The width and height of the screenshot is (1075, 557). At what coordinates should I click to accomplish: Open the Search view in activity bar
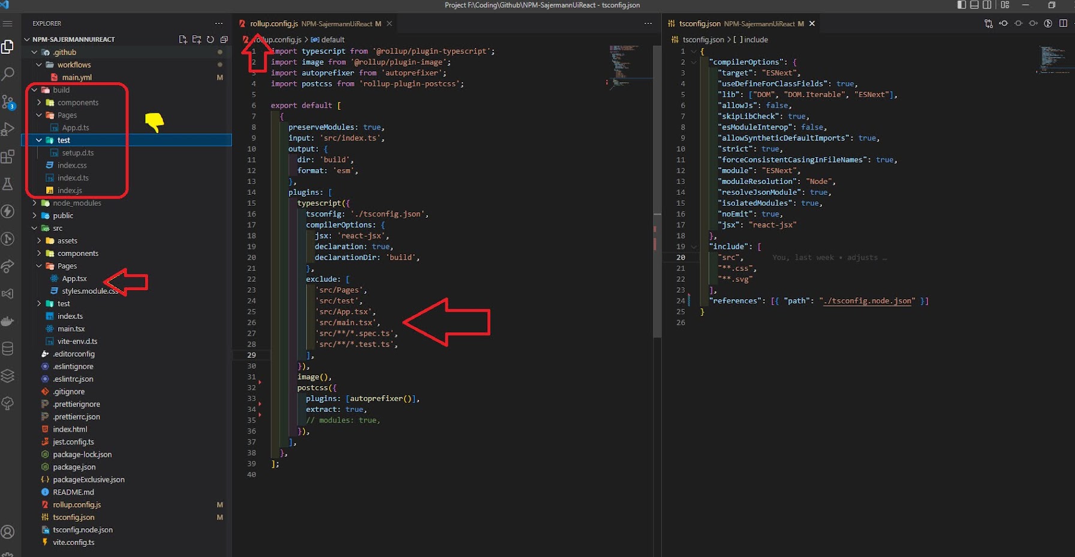point(8,74)
